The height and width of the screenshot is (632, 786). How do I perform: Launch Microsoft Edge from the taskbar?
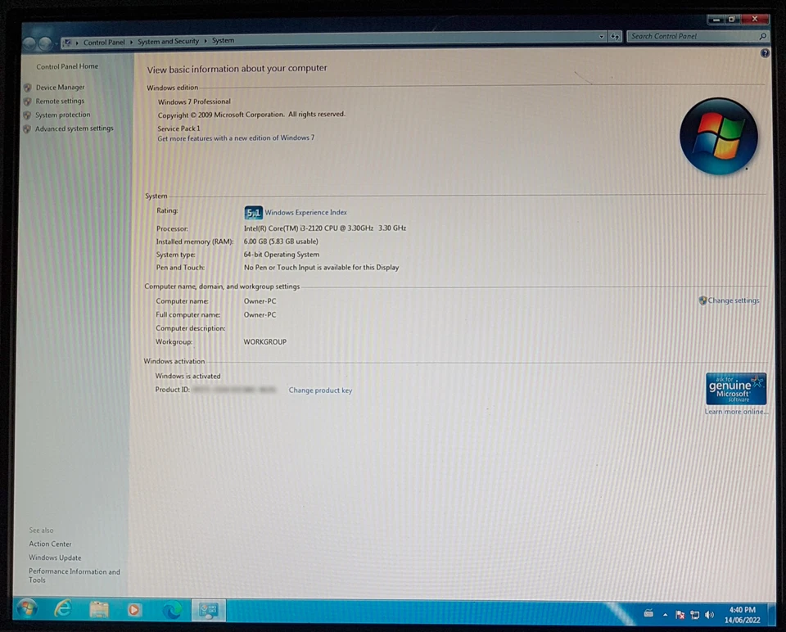click(171, 610)
